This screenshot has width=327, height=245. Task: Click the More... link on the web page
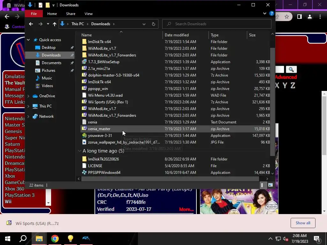tap(186, 209)
